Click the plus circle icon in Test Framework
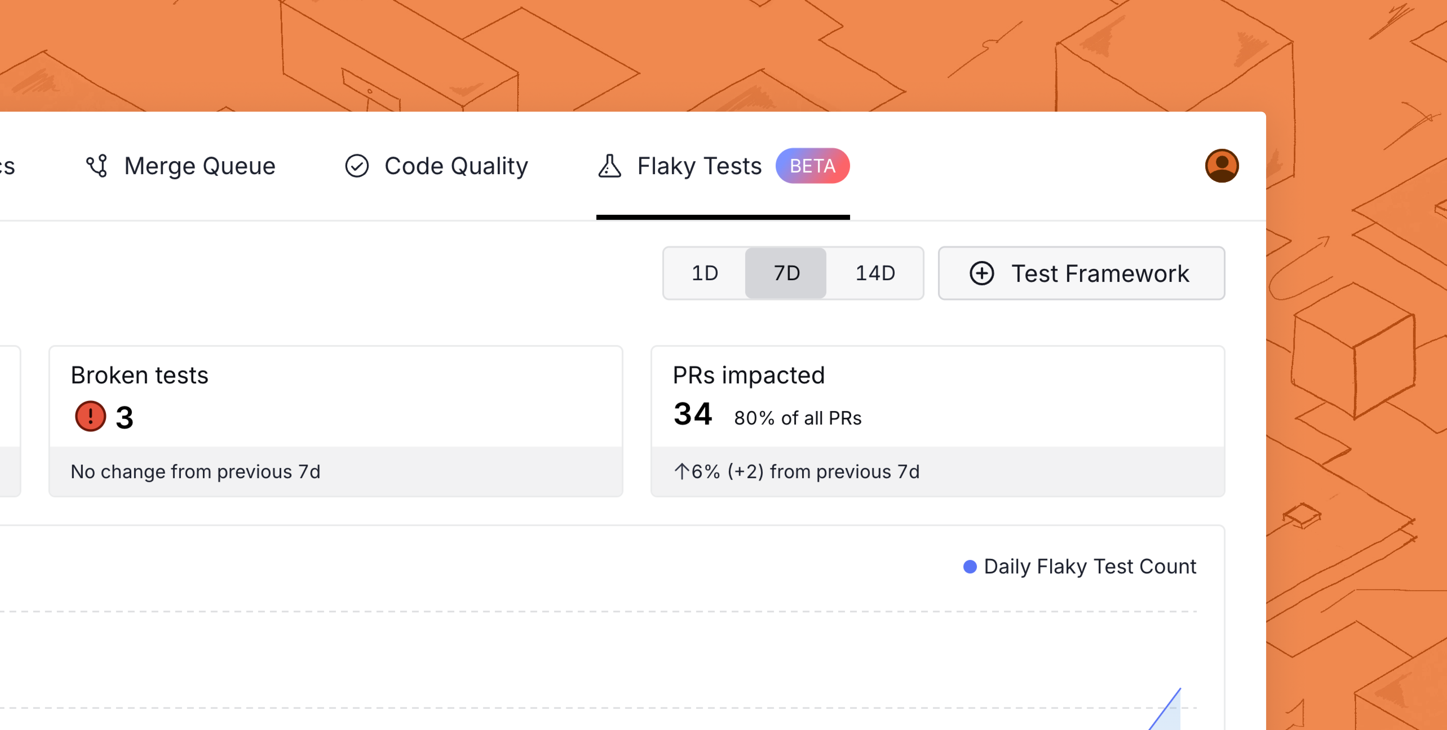The width and height of the screenshot is (1447, 730). point(981,274)
